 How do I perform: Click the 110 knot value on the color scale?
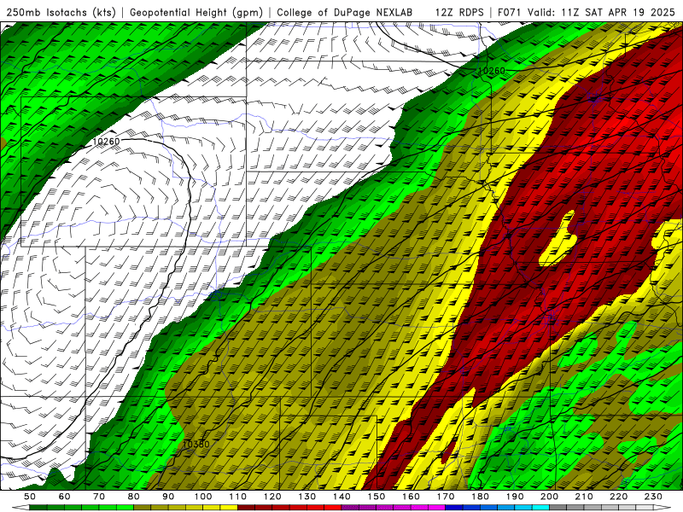pyautogui.click(x=238, y=497)
